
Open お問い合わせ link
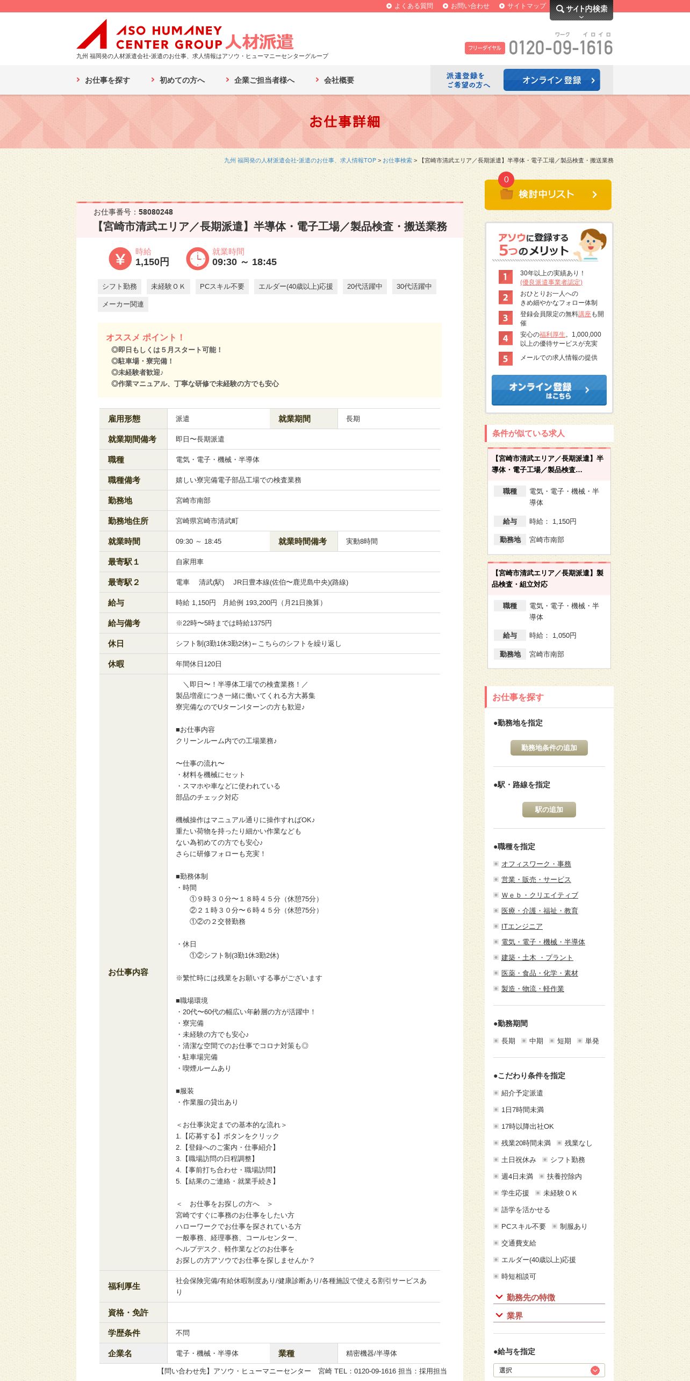coord(466,6)
